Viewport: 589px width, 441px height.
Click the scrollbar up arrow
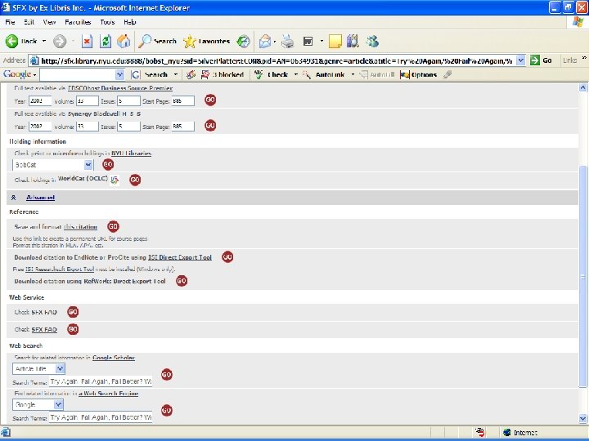click(582, 87)
